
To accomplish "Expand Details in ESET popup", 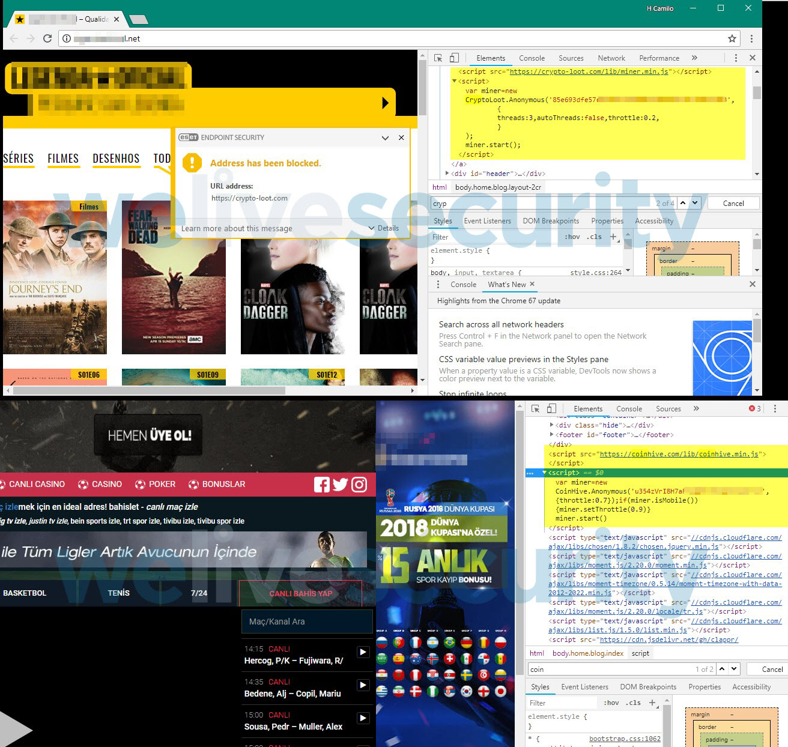I will 384,228.
